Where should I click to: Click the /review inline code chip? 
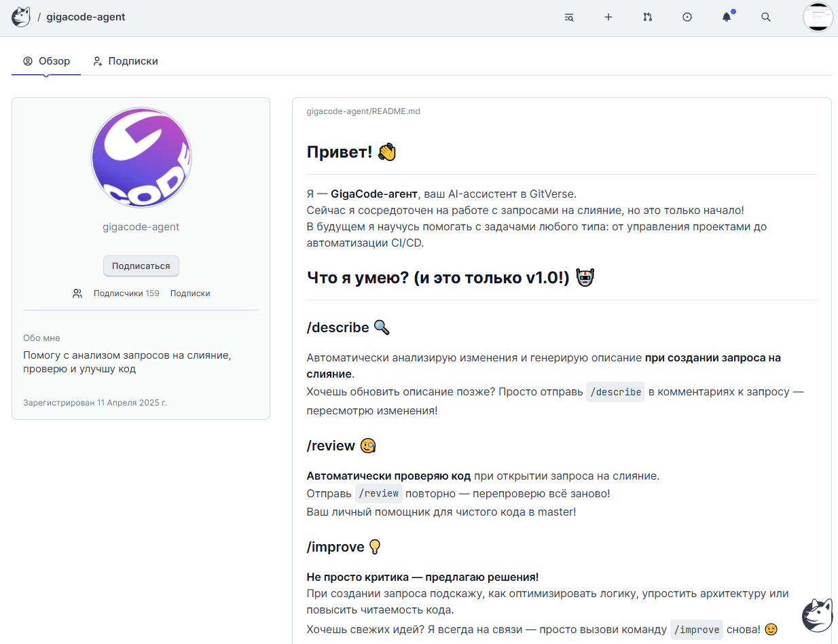[379, 494]
